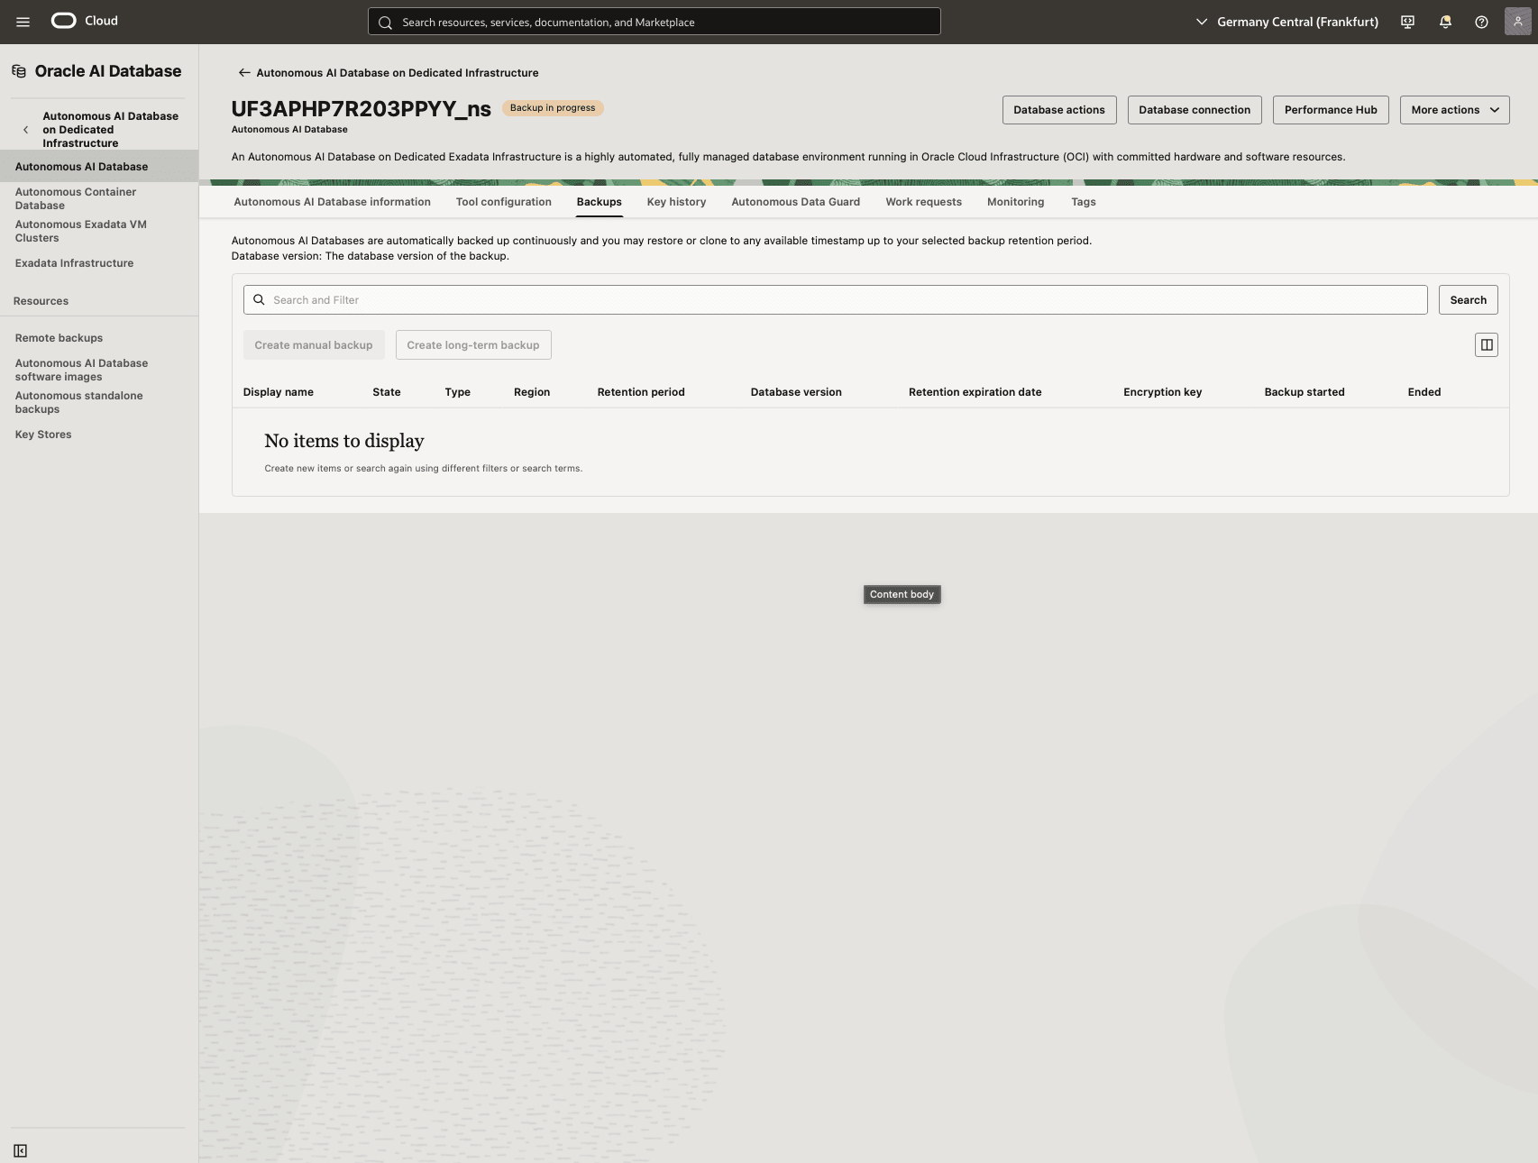
Task: Click the Ended column header
Action: pos(1424,392)
